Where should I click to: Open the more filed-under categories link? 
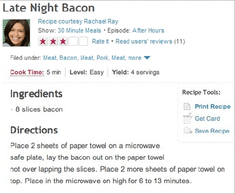[135, 58]
